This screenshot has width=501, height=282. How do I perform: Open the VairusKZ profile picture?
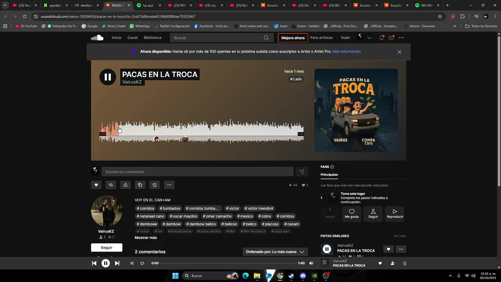[106, 211]
